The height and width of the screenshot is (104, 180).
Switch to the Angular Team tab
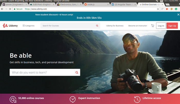click(x=124, y=4)
